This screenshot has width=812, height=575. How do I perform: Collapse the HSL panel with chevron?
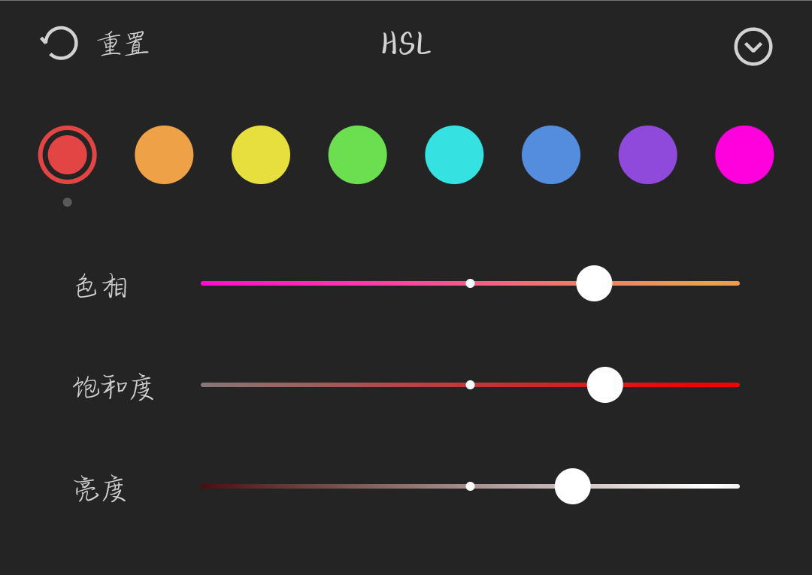(x=753, y=47)
